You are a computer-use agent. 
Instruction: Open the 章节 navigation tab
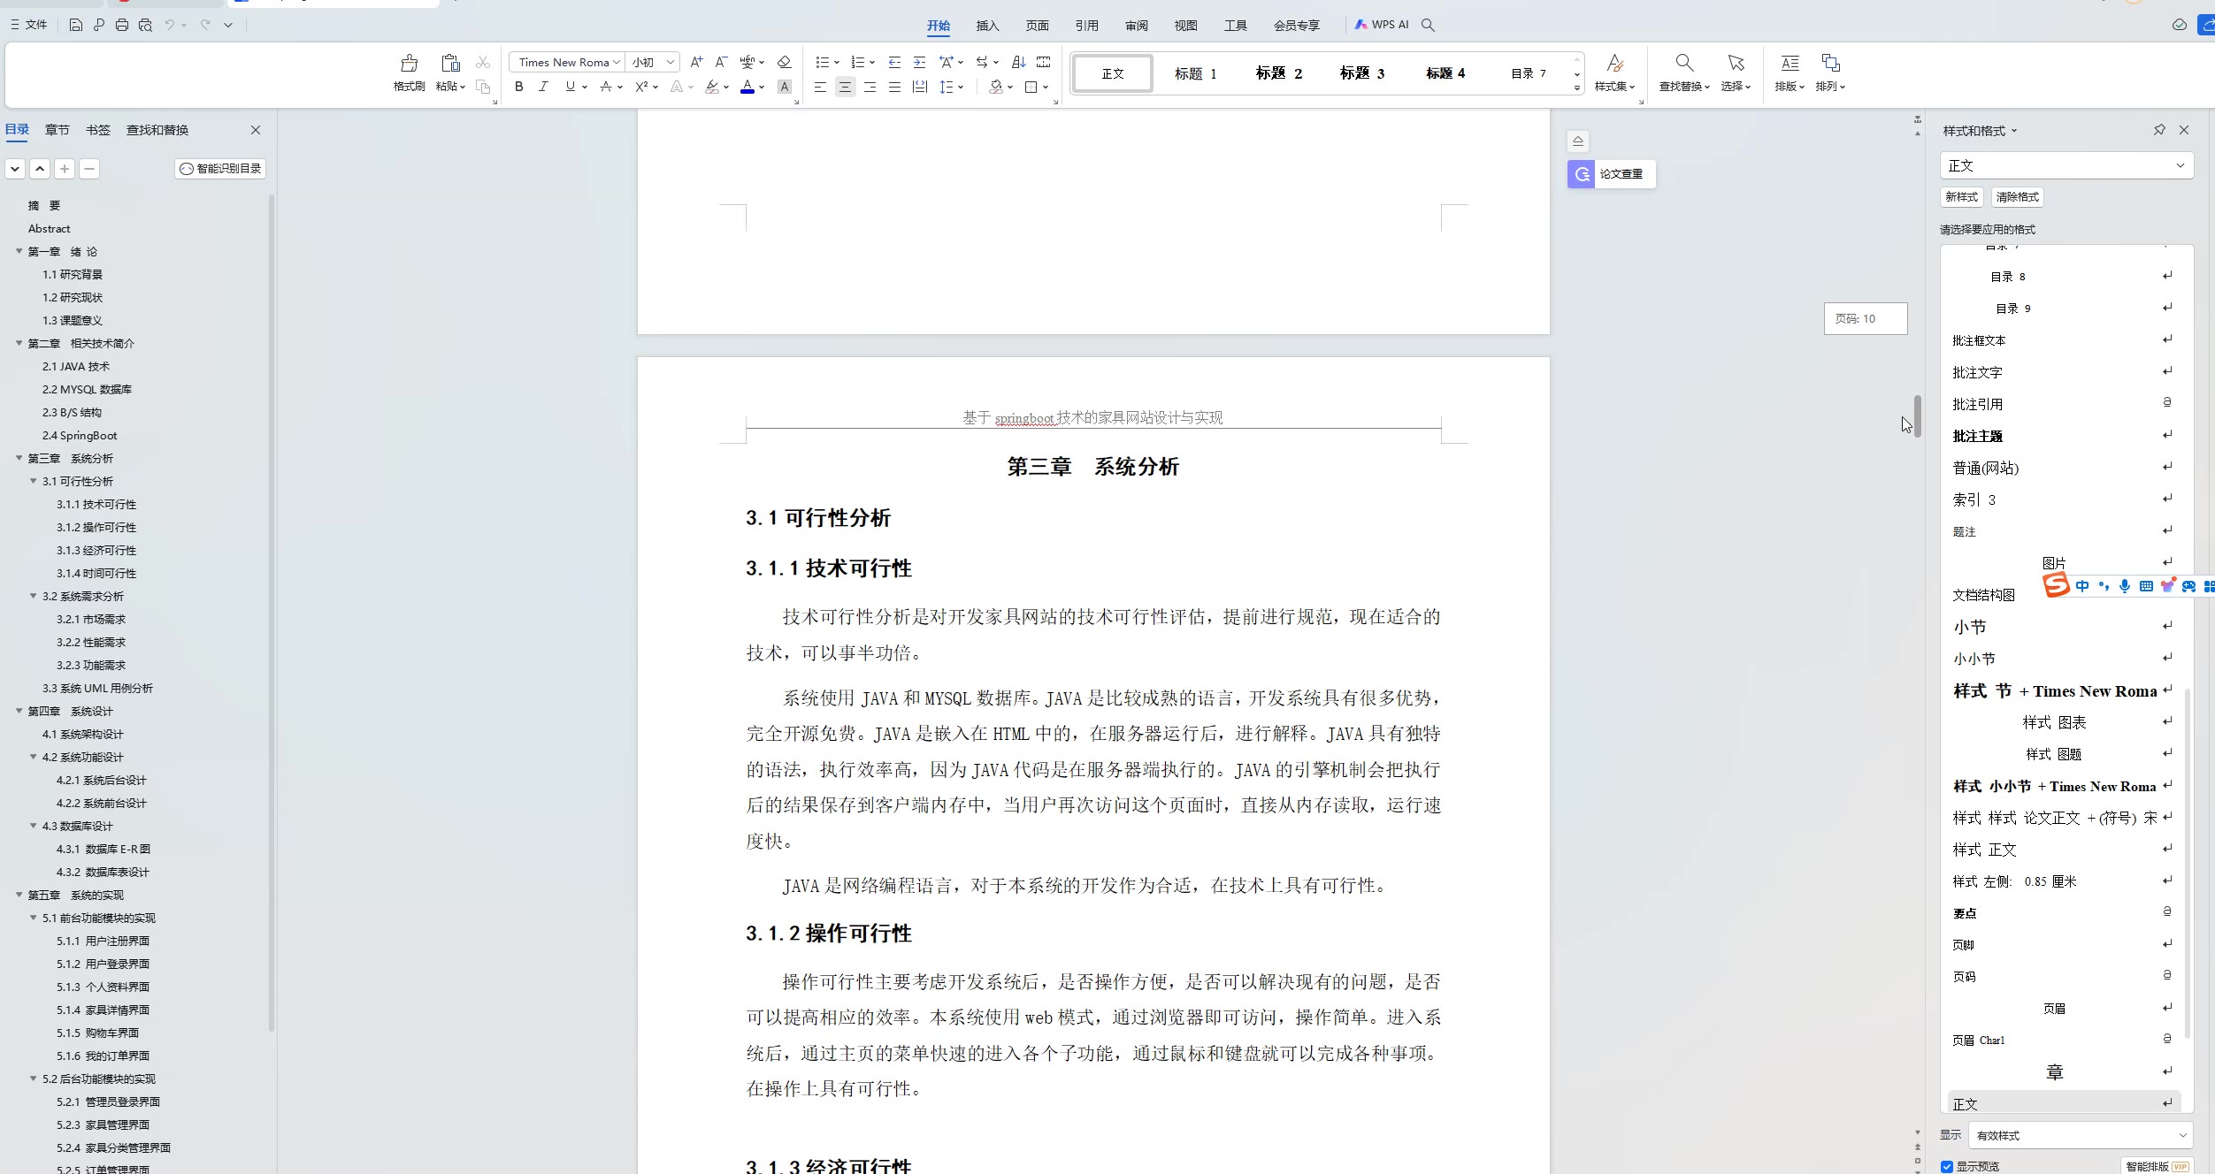coord(57,130)
